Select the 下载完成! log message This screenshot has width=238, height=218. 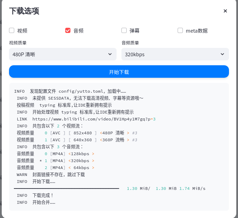(43, 195)
